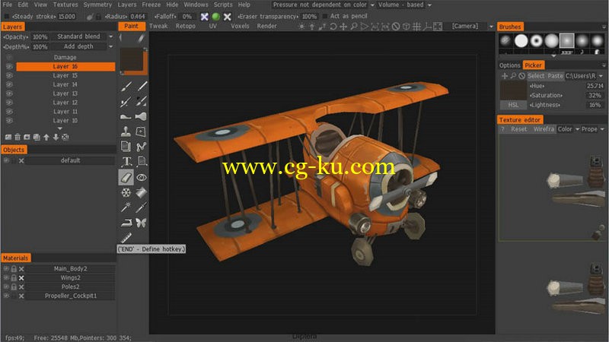609x342 pixels.
Task: Select the solid white round brush alpha
Action: 521,40
